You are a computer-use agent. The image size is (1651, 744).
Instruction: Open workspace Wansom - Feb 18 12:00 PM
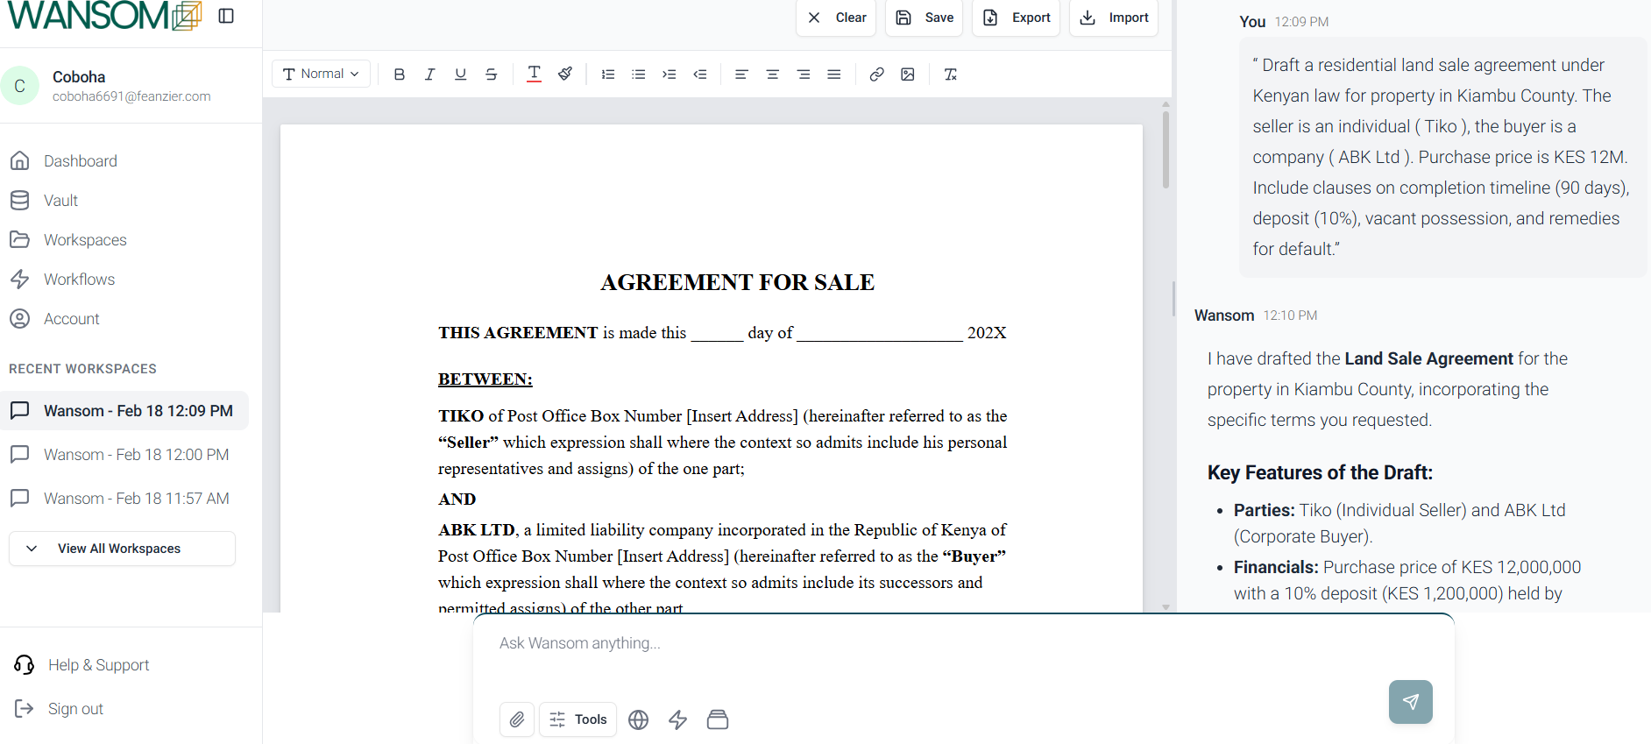pos(124,455)
